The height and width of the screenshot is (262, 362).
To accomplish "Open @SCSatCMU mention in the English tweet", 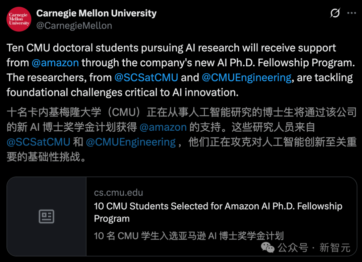I will click(146, 78).
